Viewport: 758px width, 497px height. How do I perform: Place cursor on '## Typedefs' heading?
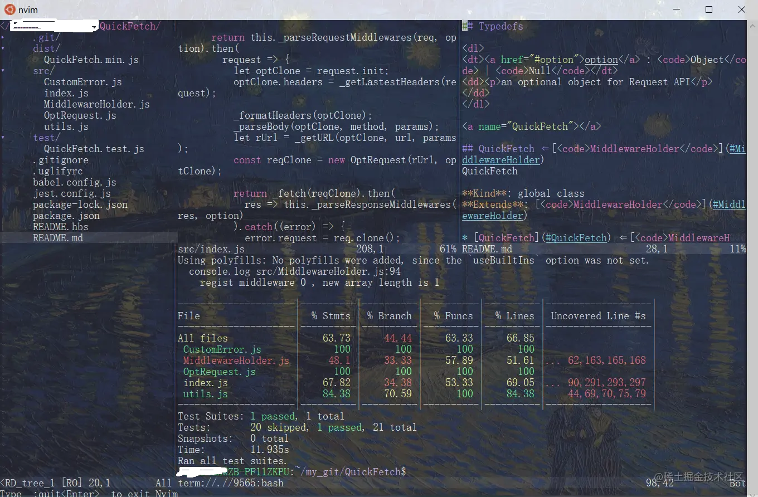coord(493,26)
